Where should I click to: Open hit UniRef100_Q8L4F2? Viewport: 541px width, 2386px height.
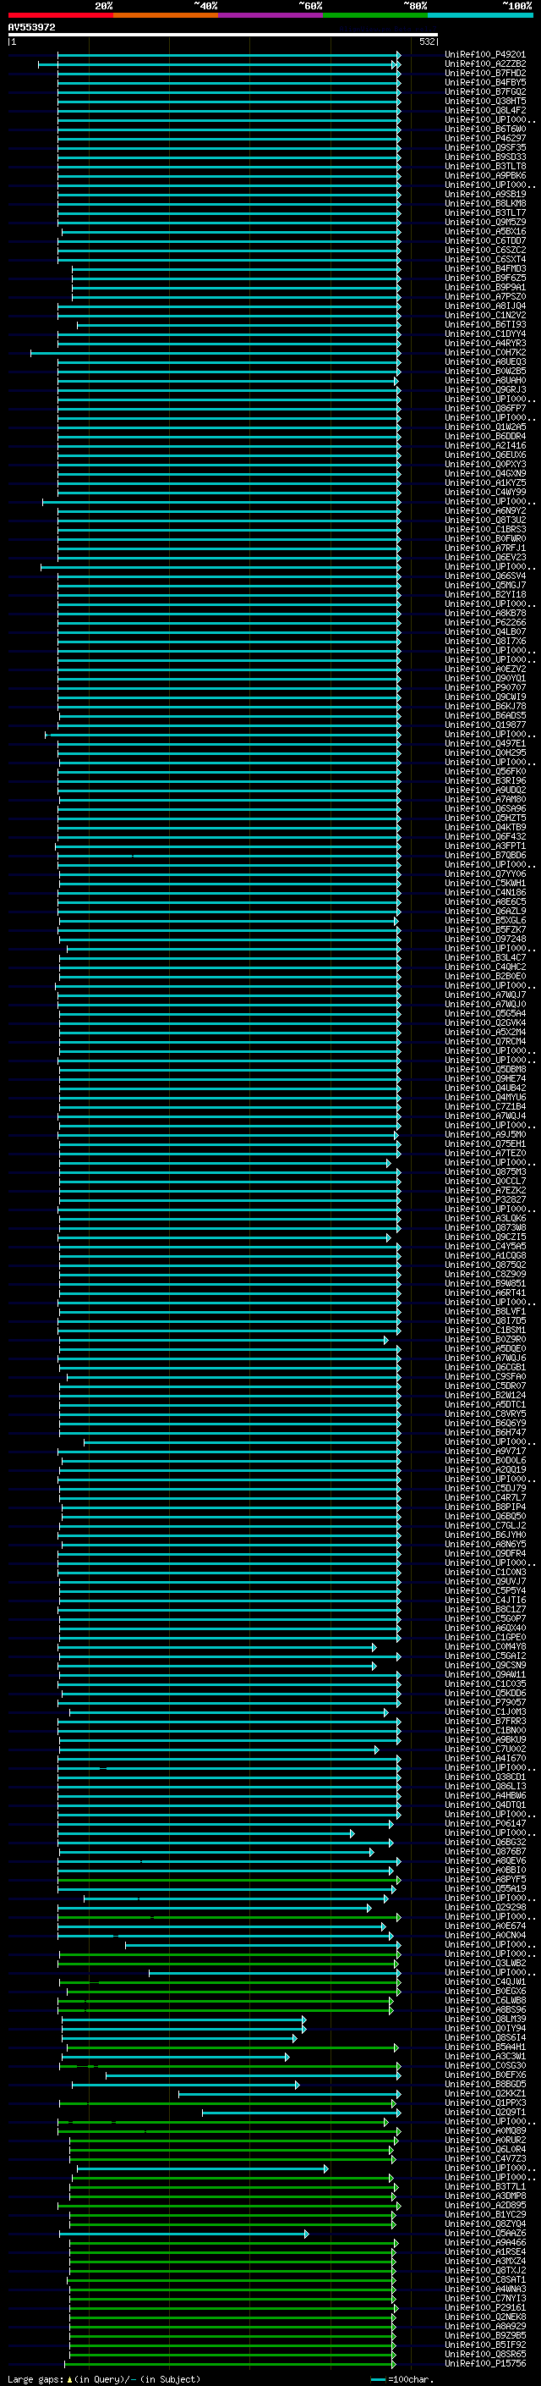[x=485, y=110]
